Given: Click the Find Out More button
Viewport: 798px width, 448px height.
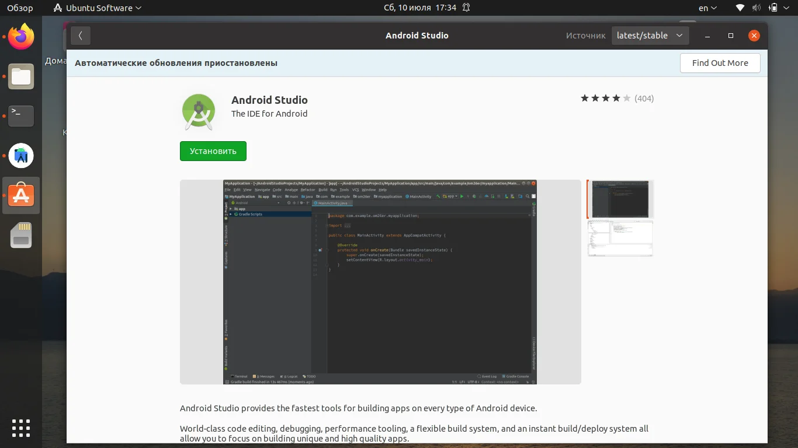Looking at the screenshot, I should (720, 63).
